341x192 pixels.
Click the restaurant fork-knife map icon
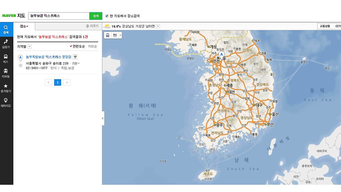click(x=115, y=35)
